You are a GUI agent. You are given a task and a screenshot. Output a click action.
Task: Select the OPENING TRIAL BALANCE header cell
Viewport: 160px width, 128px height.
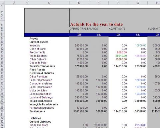click(x=84, y=29)
